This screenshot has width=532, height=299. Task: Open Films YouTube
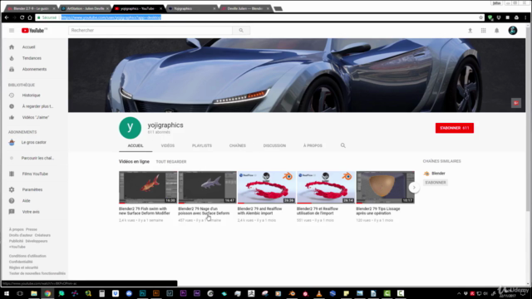click(34, 174)
